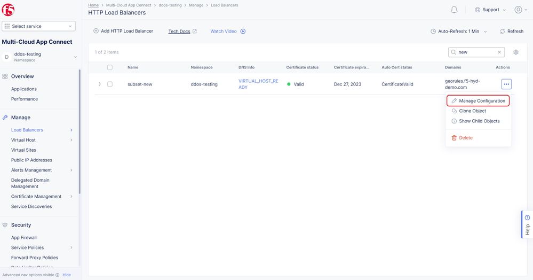Click the Refresh button

(x=512, y=32)
